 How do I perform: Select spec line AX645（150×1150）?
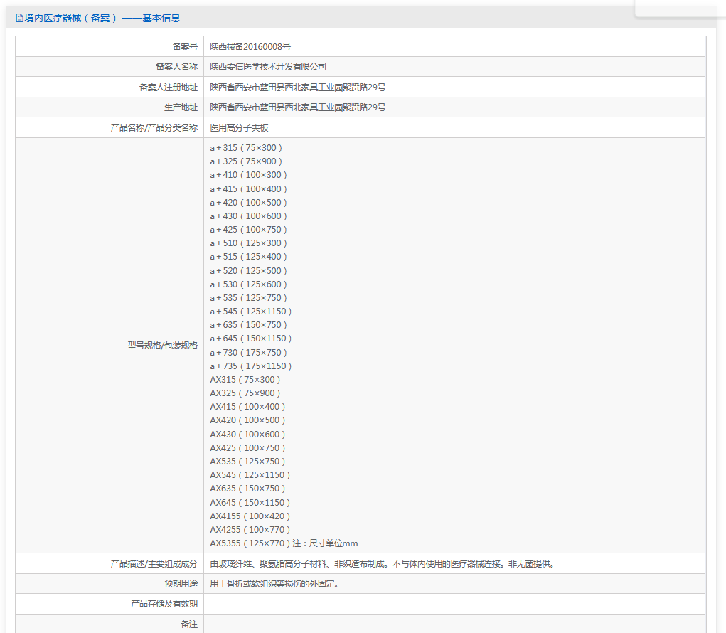tap(250, 502)
